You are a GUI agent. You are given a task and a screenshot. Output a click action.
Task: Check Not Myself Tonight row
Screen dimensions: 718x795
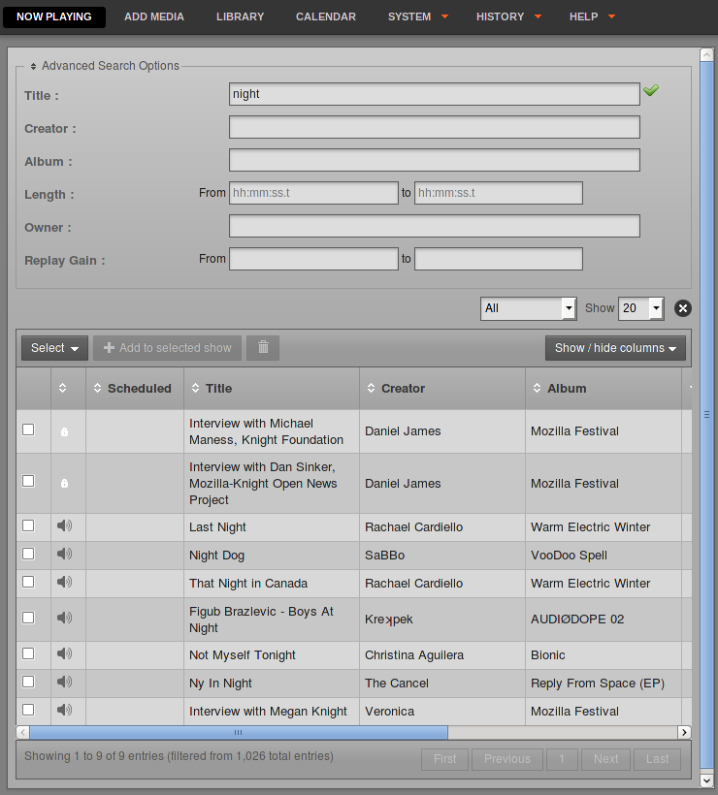point(28,653)
